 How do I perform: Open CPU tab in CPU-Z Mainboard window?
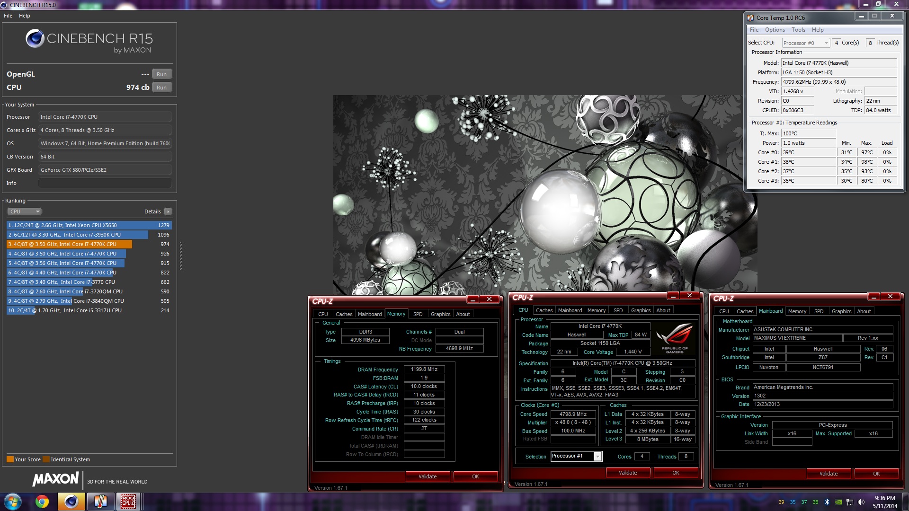(x=724, y=311)
